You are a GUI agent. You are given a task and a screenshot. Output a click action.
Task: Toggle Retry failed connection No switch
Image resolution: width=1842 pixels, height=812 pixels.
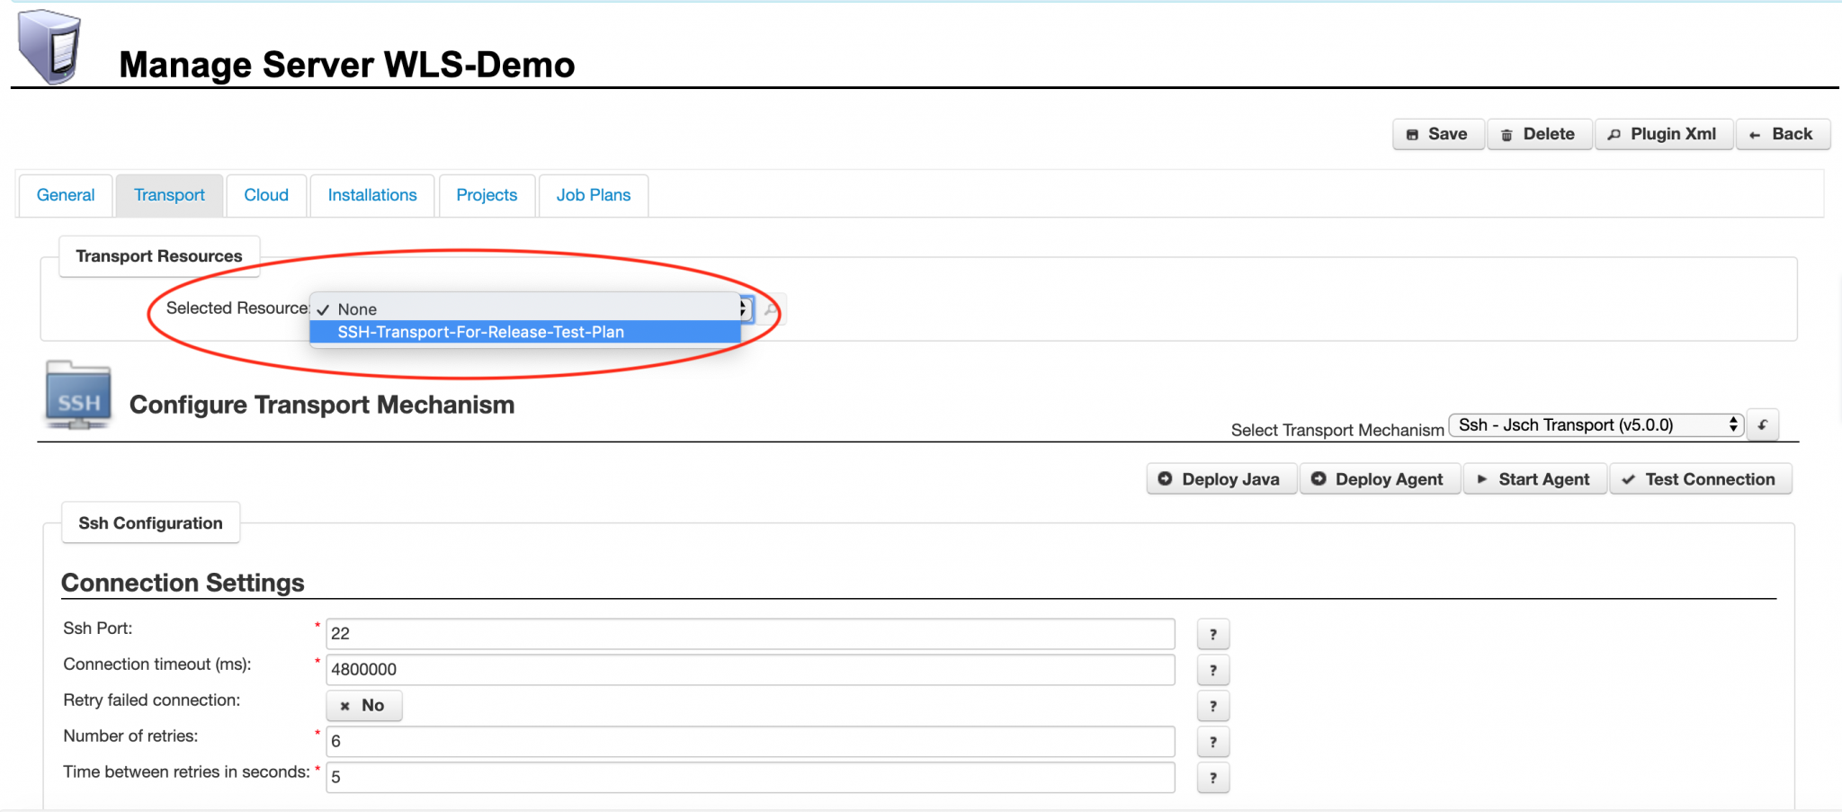(x=363, y=706)
